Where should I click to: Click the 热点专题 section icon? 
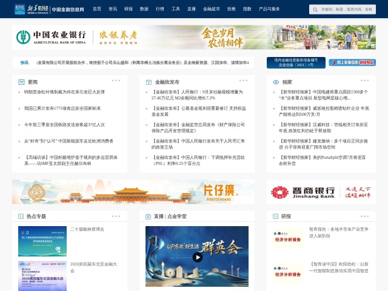21,216
